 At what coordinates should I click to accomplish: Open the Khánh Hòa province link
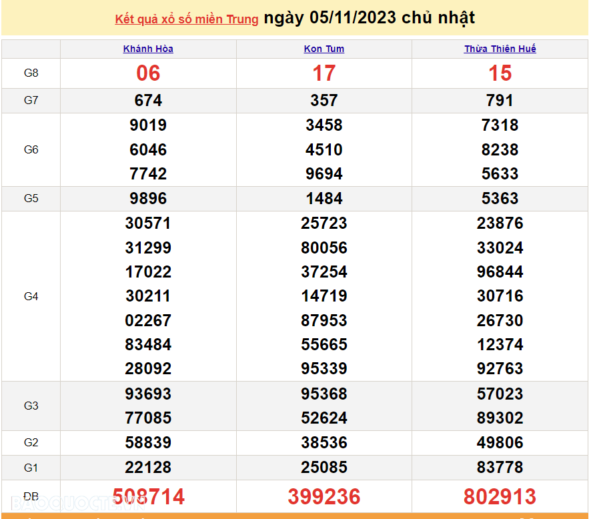click(x=148, y=49)
